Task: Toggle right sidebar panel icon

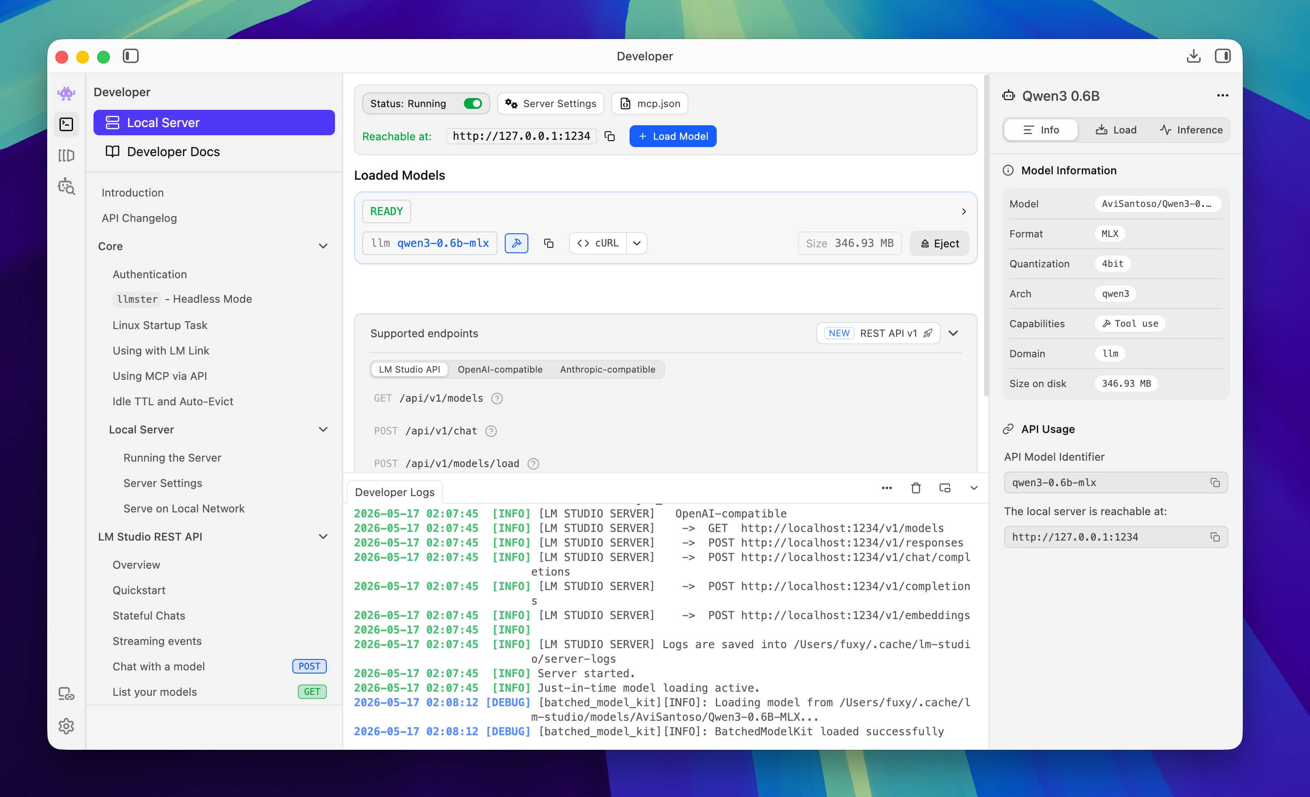Action: click(x=1222, y=56)
